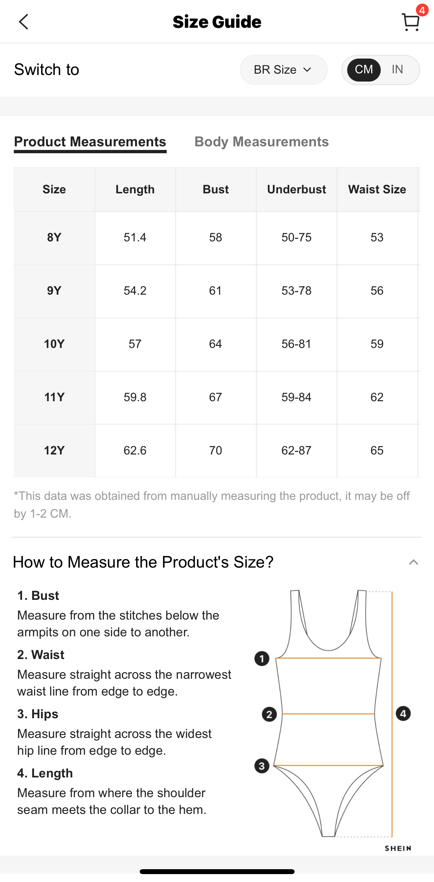Tap the number 4 length marker

[403, 714]
